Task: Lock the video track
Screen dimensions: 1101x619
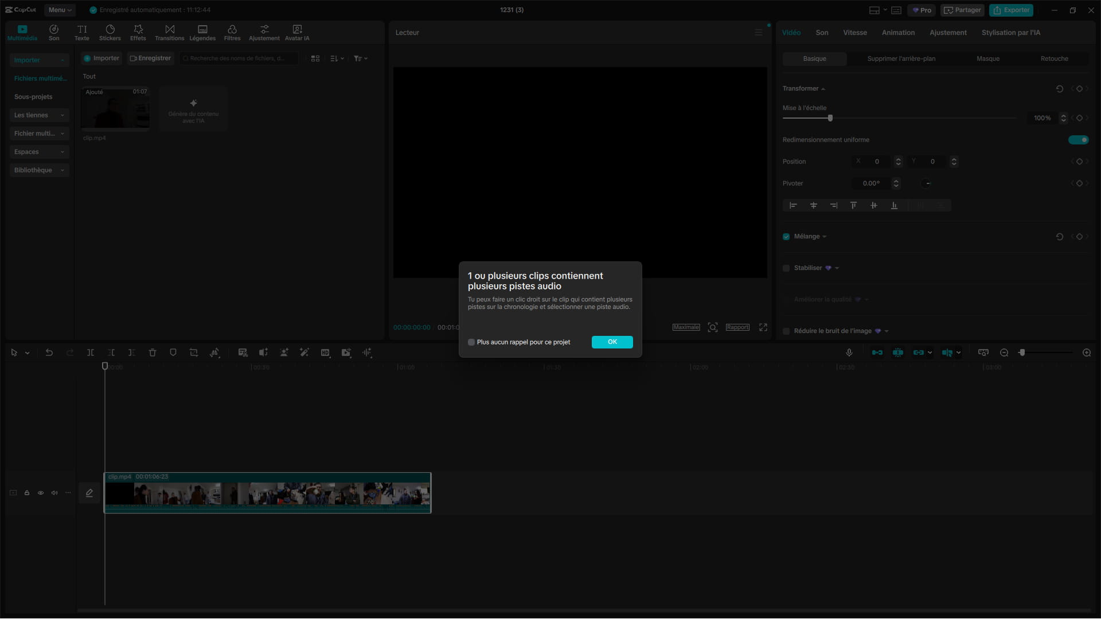Action: pos(27,493)
